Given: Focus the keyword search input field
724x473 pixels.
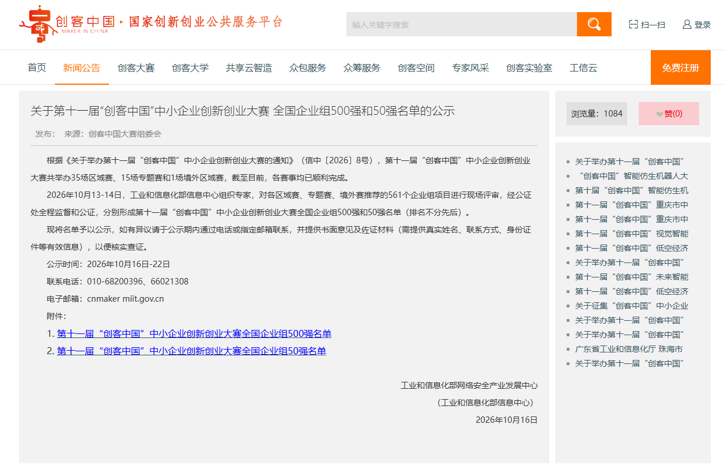Looking at the screenshot, I should click(462, 24).
